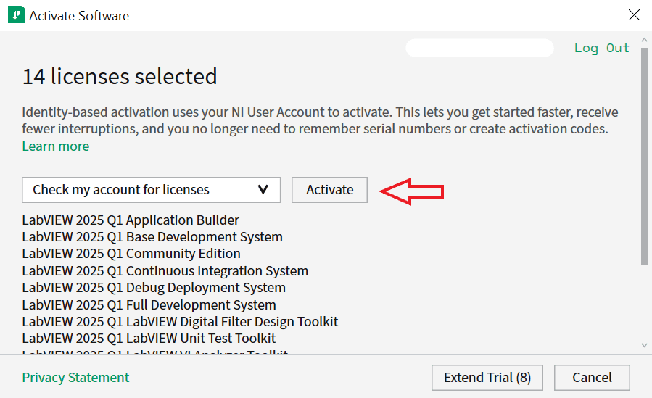652x398 pixels.
Task: Choose LabVIEW 2025 Q1 Community Edition
Action: [x=131, y=254]
